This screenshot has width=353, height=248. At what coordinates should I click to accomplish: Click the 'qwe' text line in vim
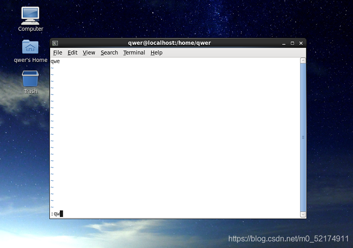pyautogui.click(x=55, y=61)
